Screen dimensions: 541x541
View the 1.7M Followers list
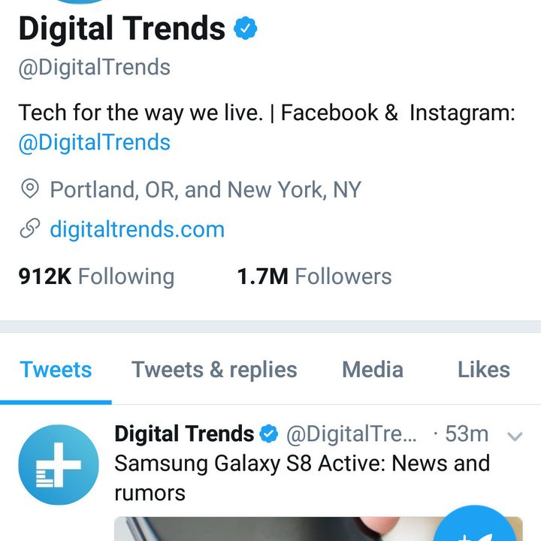coord(314,277)
